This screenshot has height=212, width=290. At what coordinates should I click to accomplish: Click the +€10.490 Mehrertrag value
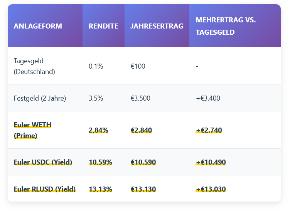211,162
